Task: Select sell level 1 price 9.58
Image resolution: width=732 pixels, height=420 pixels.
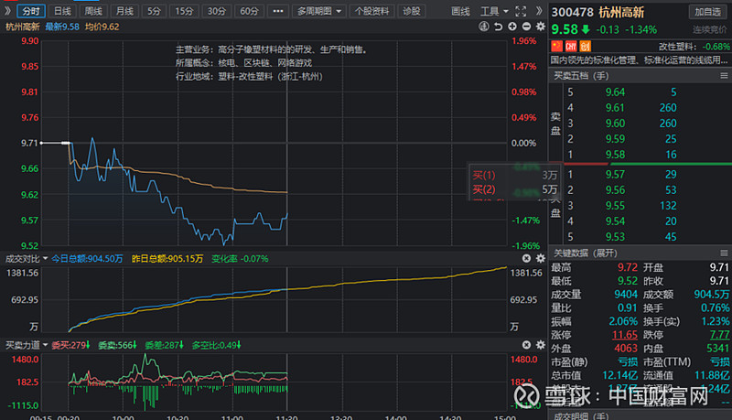Action: (615, 155)
